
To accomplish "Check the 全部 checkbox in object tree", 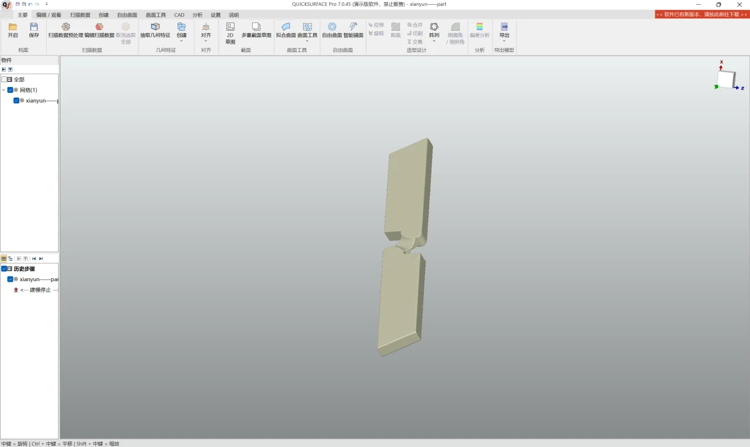I will pyautogui.click(x=4, y=79).
